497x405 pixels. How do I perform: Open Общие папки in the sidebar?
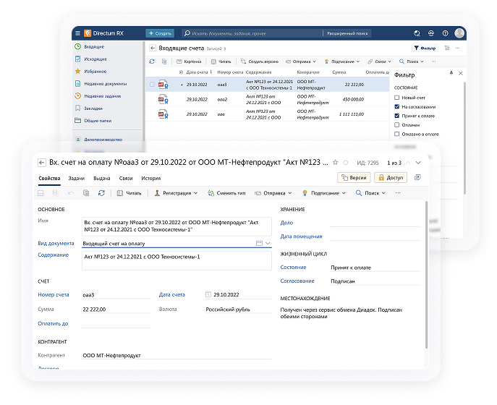[98, 121]
